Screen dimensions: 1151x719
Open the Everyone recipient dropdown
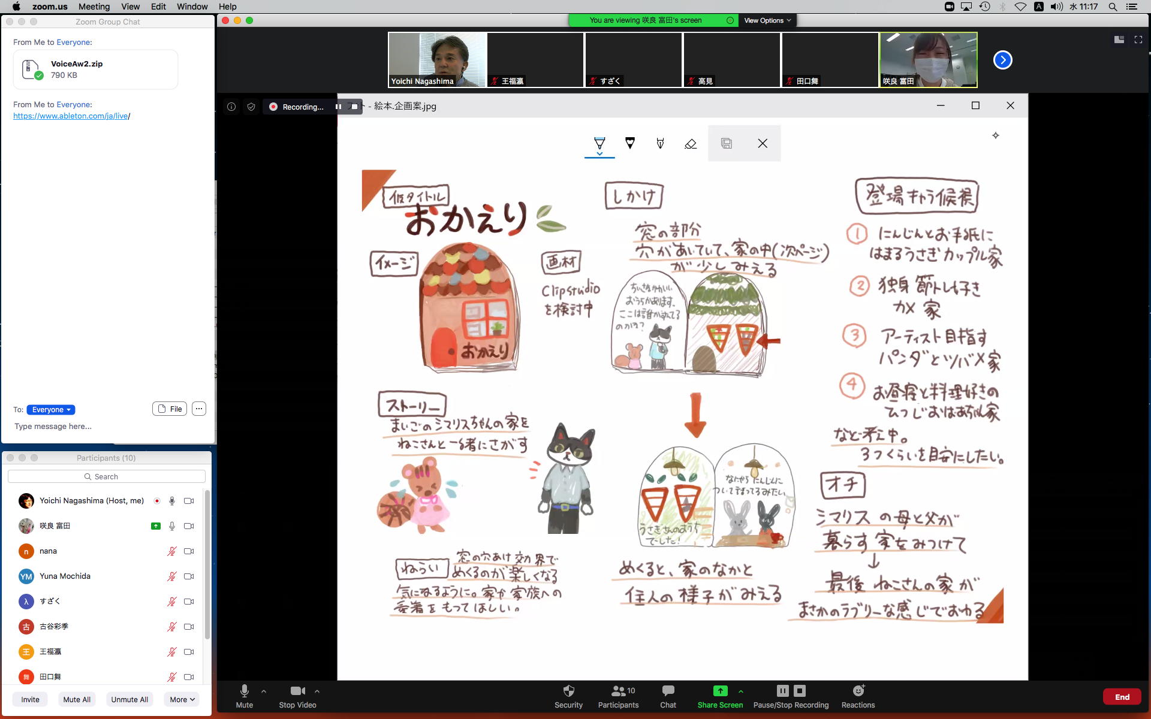51,410
